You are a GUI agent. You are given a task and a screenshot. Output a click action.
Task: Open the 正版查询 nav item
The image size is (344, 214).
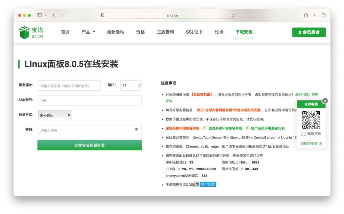click(165, 32)
